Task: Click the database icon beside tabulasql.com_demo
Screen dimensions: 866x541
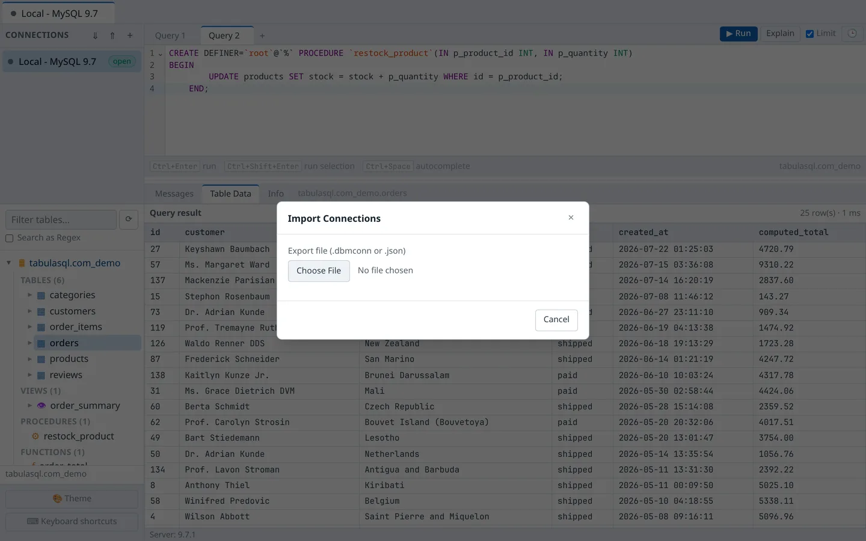Action: tap(22, 263)
